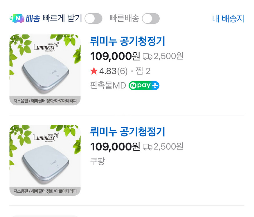
Task: Open second 뤼미누 공기청정기 product thumbnail
Action: click(45, 160)
